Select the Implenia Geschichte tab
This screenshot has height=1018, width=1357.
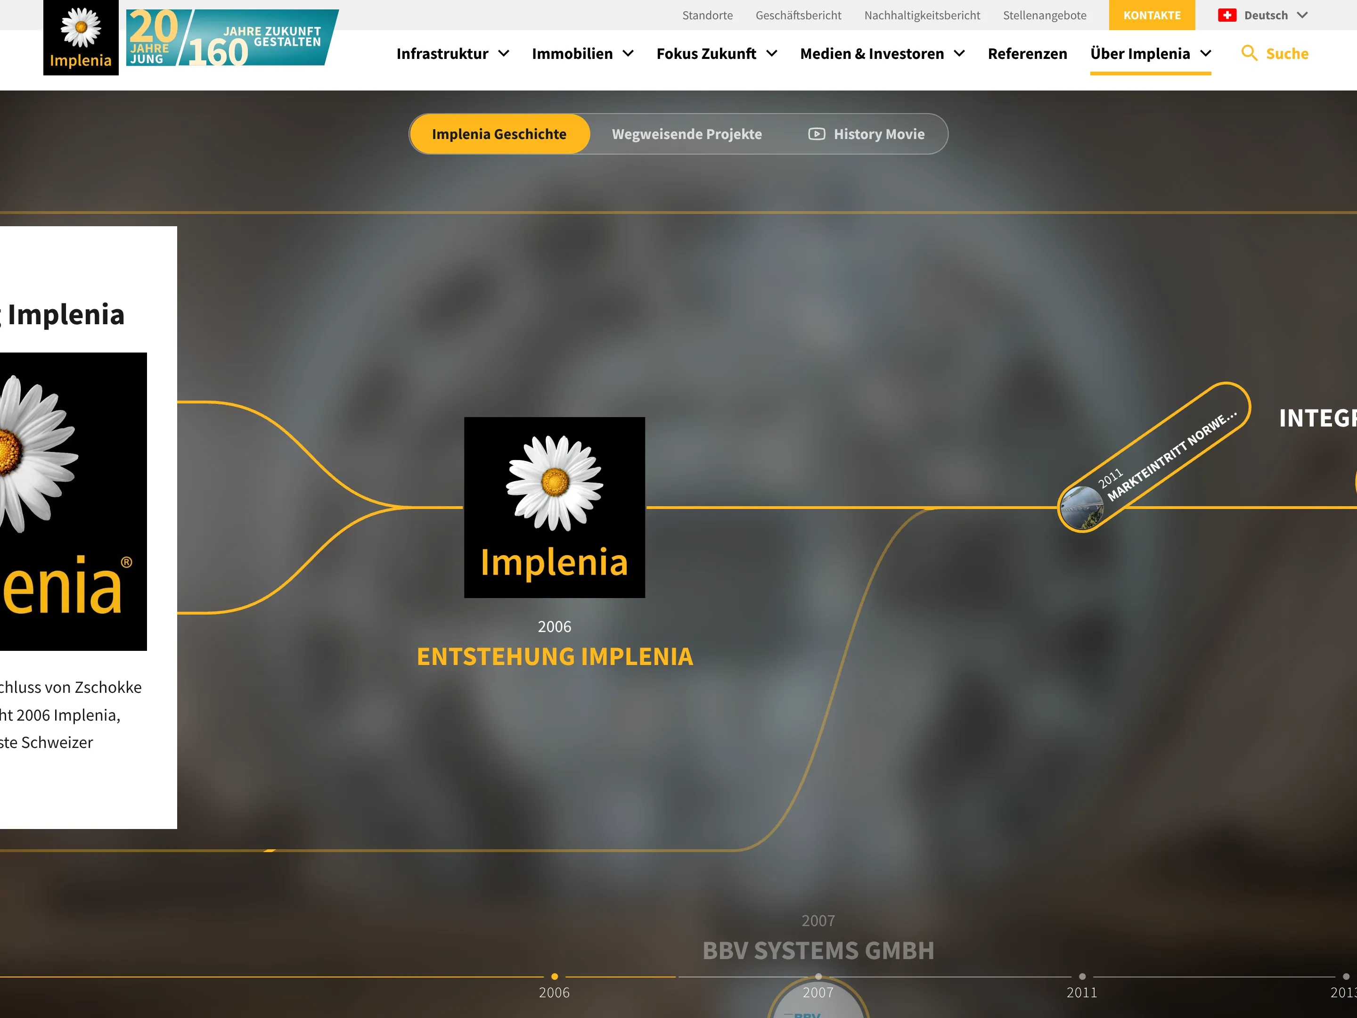(x=499, y=134)
